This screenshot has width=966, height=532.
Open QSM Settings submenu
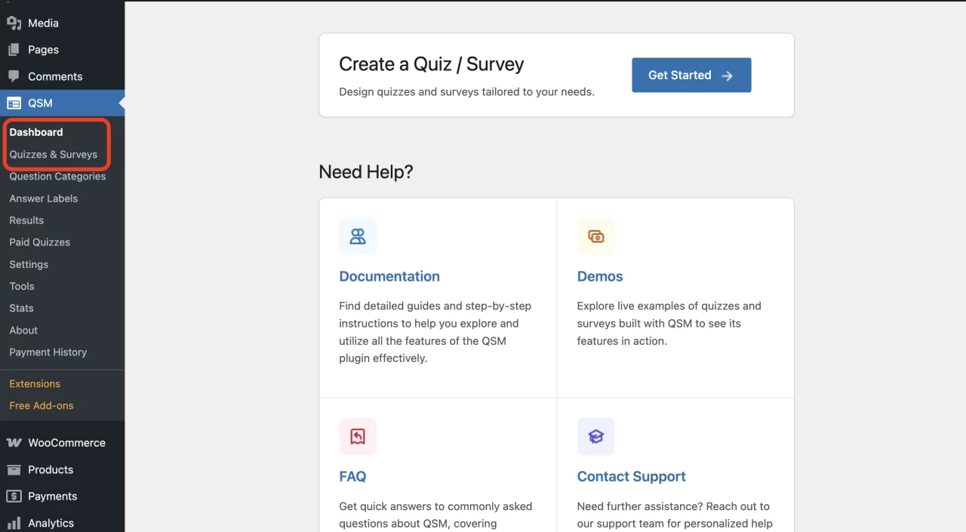point(29,264)
